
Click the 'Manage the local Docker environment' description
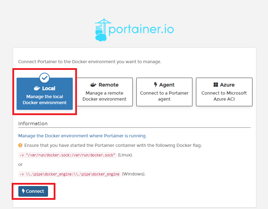pos(44,100)
